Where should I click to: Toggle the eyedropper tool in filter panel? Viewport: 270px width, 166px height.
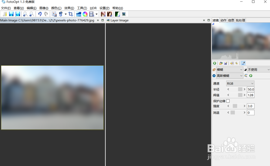click(x=243, y=63)
